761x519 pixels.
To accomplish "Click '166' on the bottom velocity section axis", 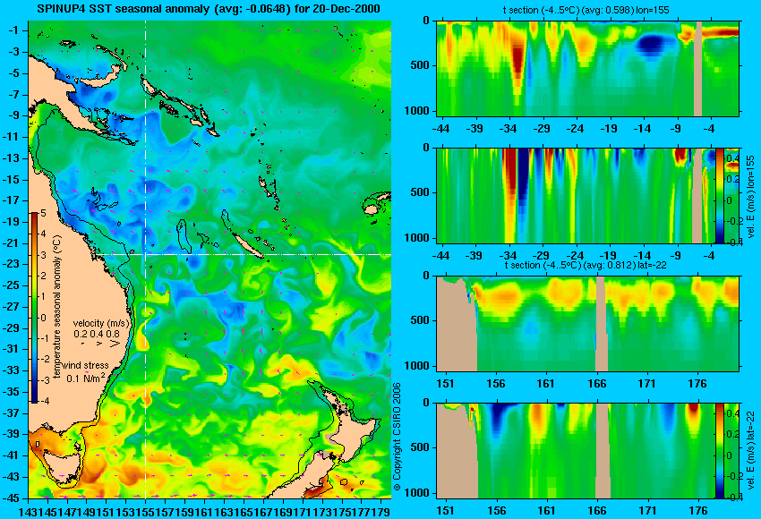I will point(597,511).
